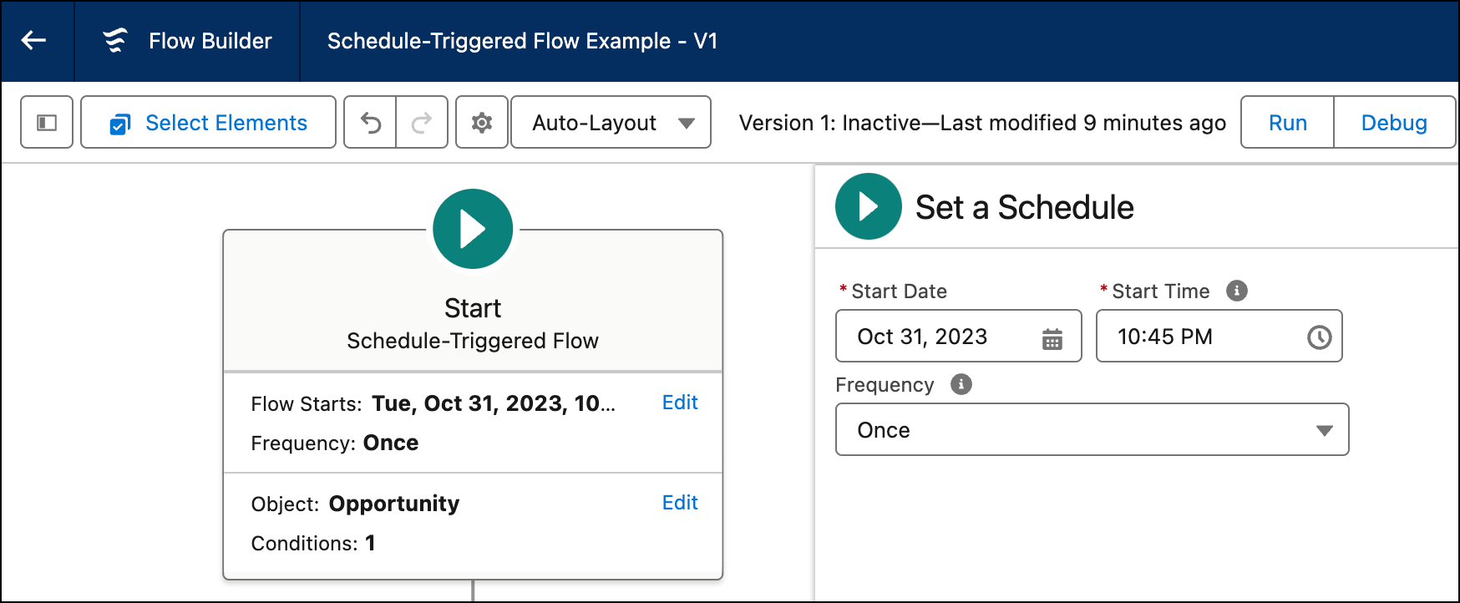Open the Frequency Once dropdown
The width and height of the screenshot is (1460, 603).
pos(1092,429)
